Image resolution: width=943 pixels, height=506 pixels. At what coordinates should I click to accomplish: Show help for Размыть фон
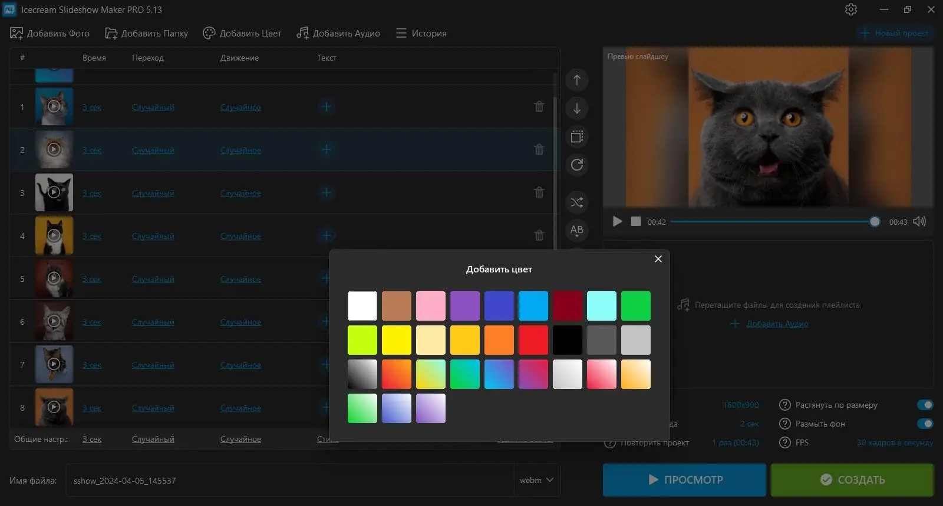point(784,424)
